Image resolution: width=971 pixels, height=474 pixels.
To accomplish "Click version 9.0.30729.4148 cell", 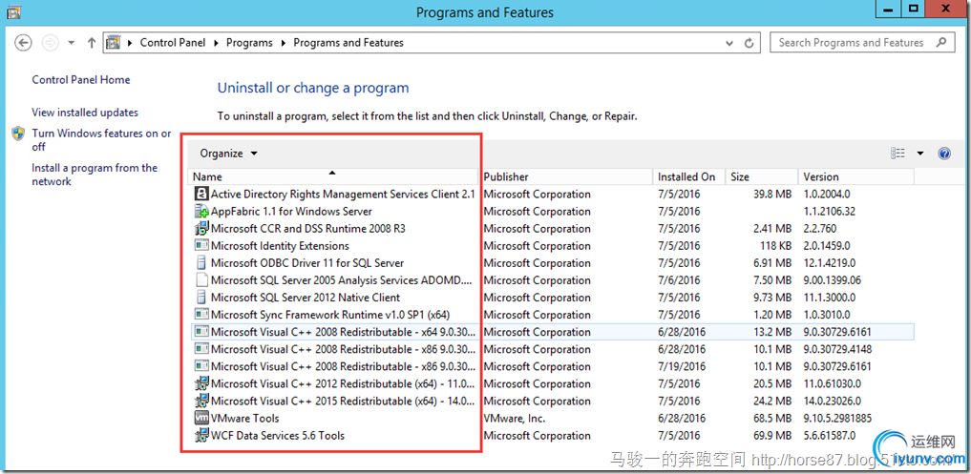I will tap(837, 349).
